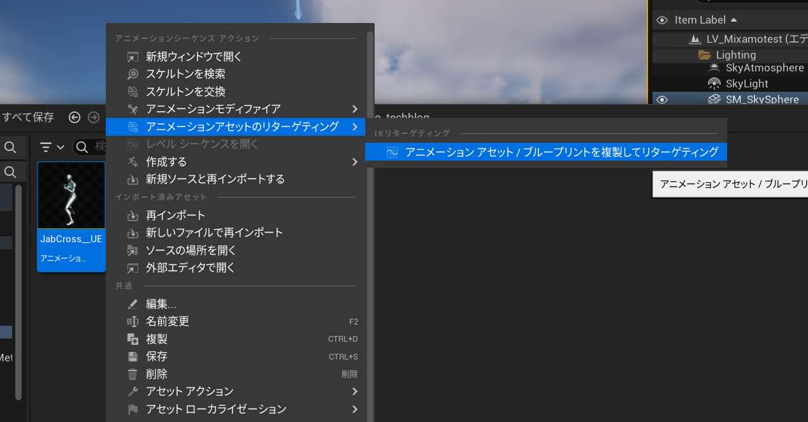Toggle visibility eye for SM_SkySphere
The height and width of the screenshot is (422, 808).
[x=662, y=99]
